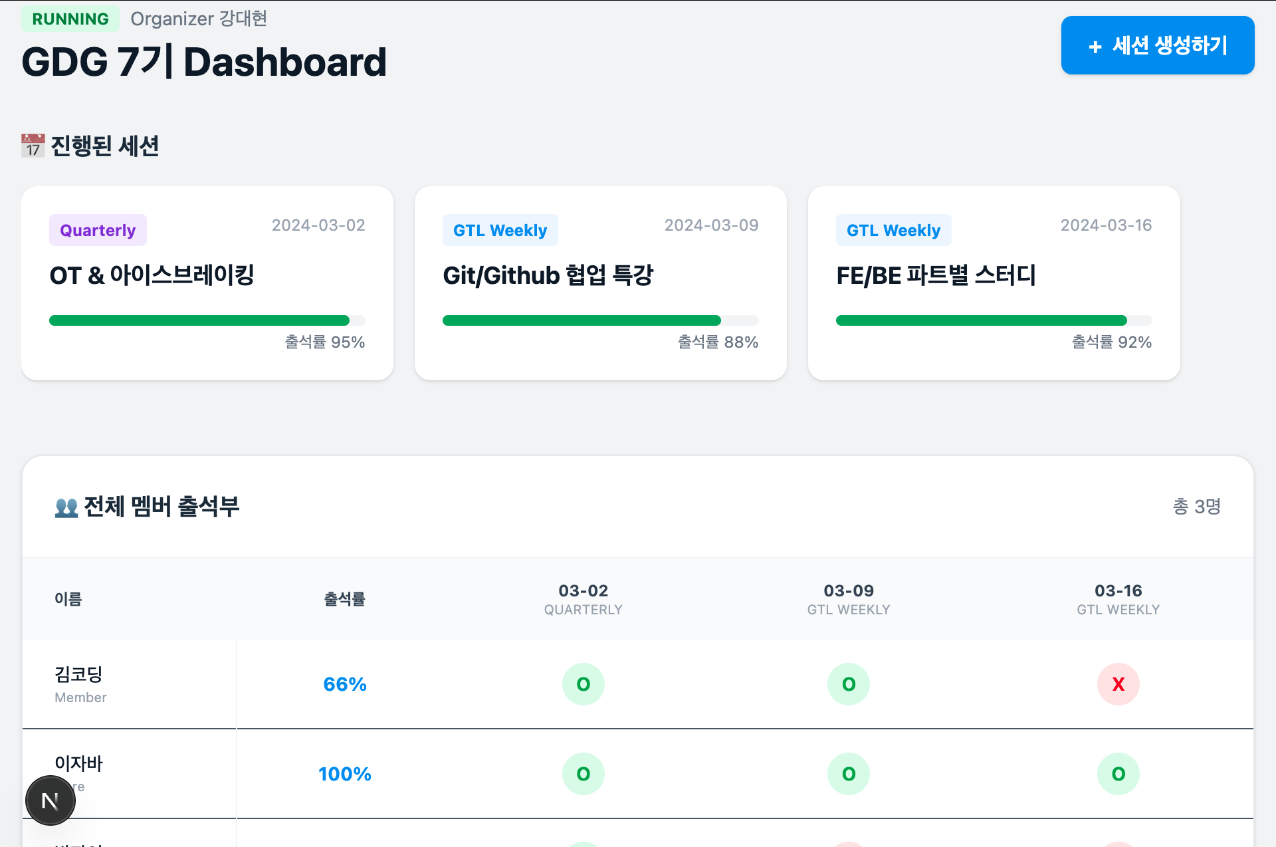Open the FE/BE 파트별 스터디 session card
Viewport: 1276px width, 847px height.
tap(994, 283)
